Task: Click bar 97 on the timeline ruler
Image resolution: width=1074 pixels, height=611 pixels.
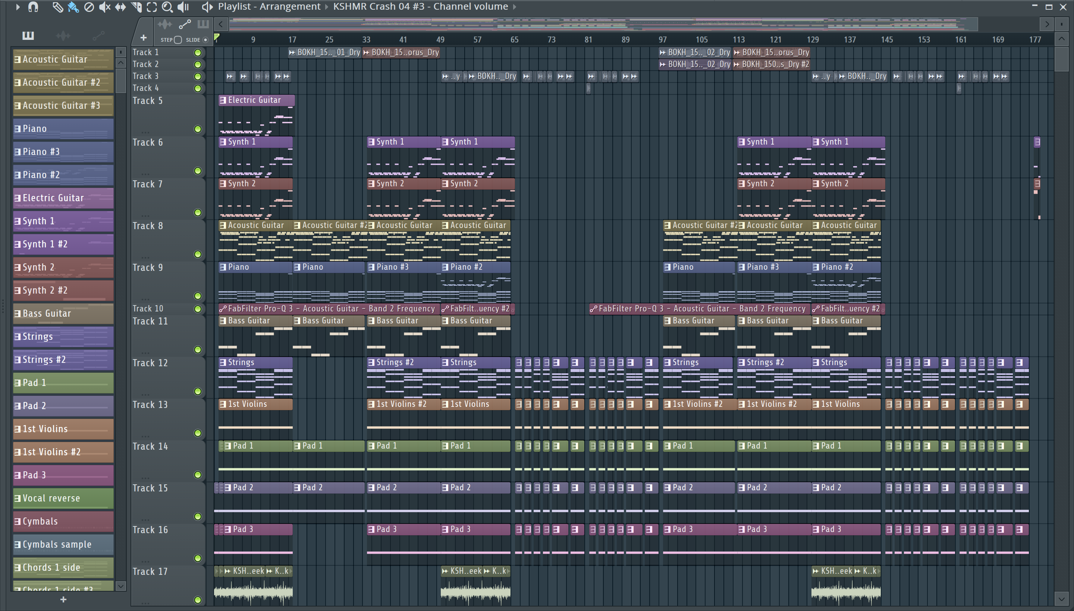Action: tap(662, 39)
